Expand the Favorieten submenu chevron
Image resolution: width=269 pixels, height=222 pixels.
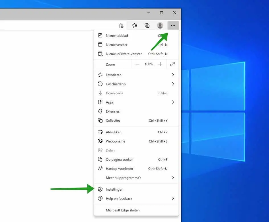point(173,75)
